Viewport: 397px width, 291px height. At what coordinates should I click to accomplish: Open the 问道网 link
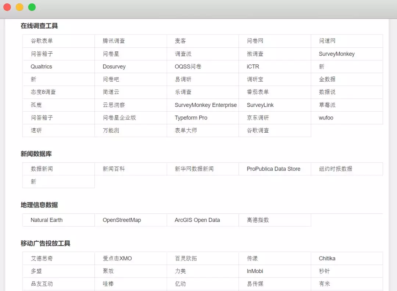[327, 41]
